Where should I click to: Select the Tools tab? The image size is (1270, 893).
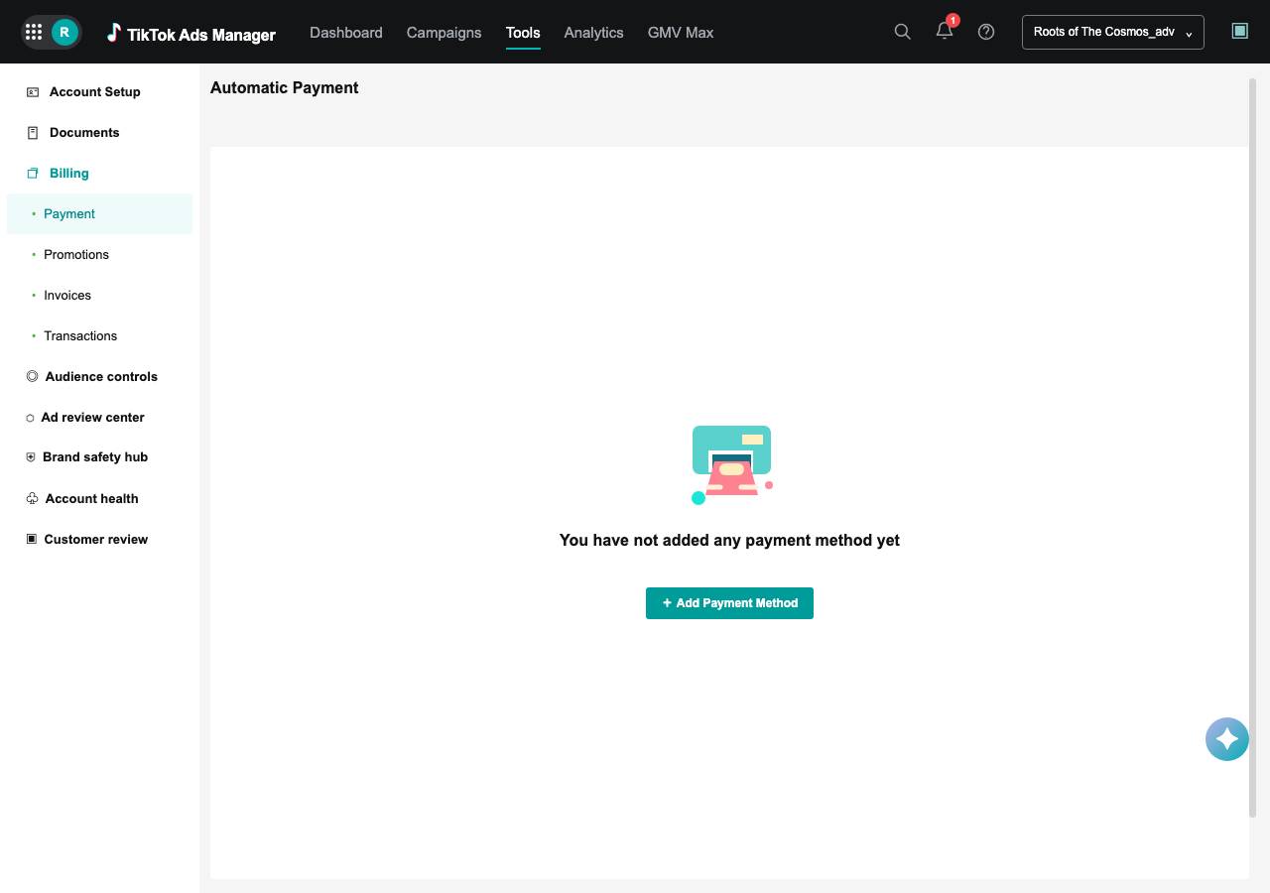point(523,32)
